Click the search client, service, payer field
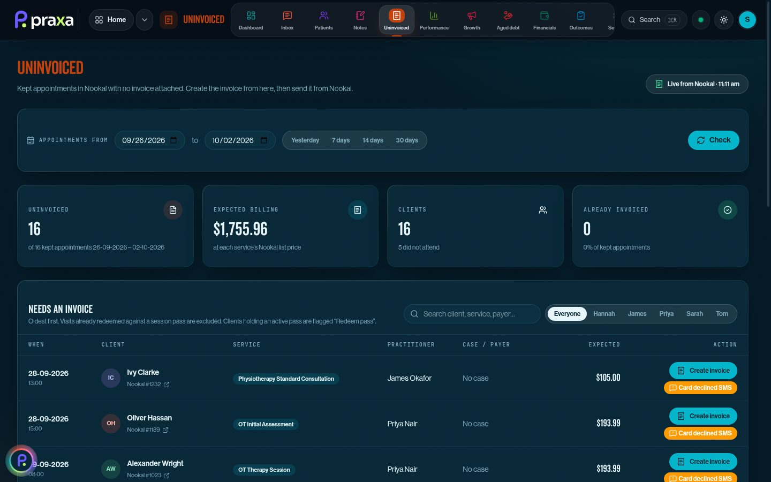Viewport: 771px width, 482px height. tap(472, 314)
